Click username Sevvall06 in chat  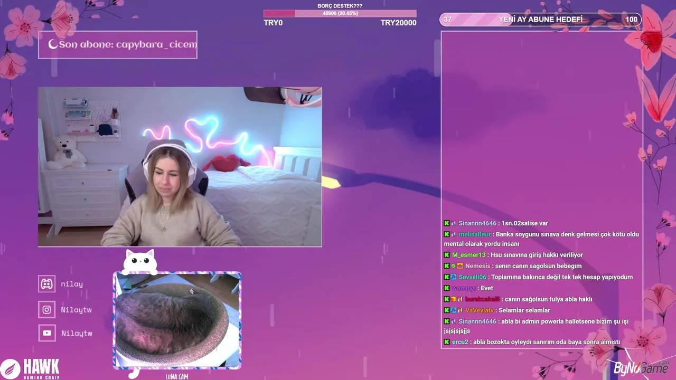(x=473, y=277)
